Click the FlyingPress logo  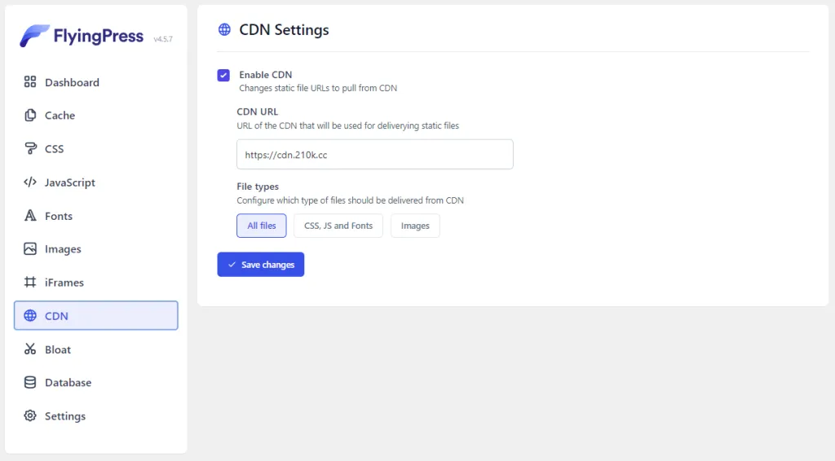(82, 36)
